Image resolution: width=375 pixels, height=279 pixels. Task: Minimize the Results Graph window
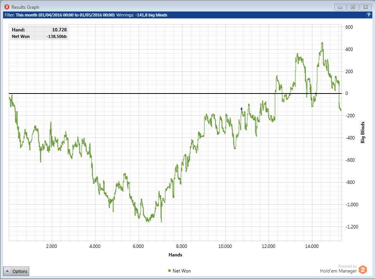point(340,7)
